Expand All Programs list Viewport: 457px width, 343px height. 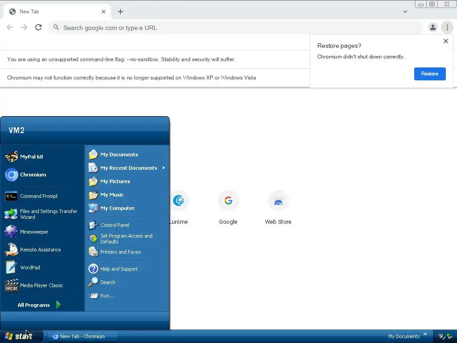pos(39,305)
